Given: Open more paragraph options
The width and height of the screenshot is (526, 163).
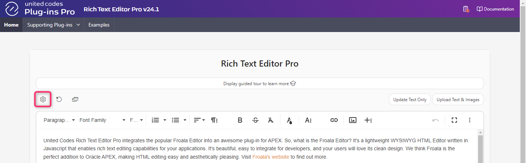Looking at the screenshot, I should click(x=215, y=120).
